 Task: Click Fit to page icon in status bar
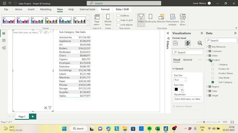pos(232,122)
